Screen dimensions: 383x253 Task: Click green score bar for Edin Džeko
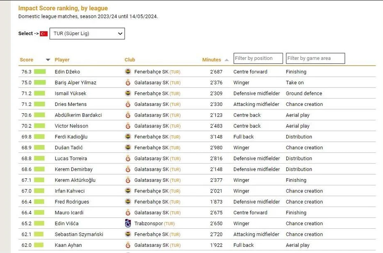click(40, 72)
